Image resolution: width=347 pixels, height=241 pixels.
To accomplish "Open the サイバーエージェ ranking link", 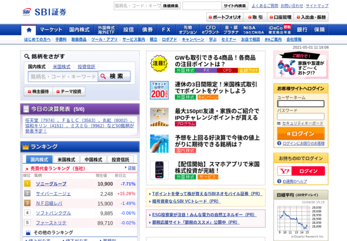I will pyautogui.click(x=54, y=193).
